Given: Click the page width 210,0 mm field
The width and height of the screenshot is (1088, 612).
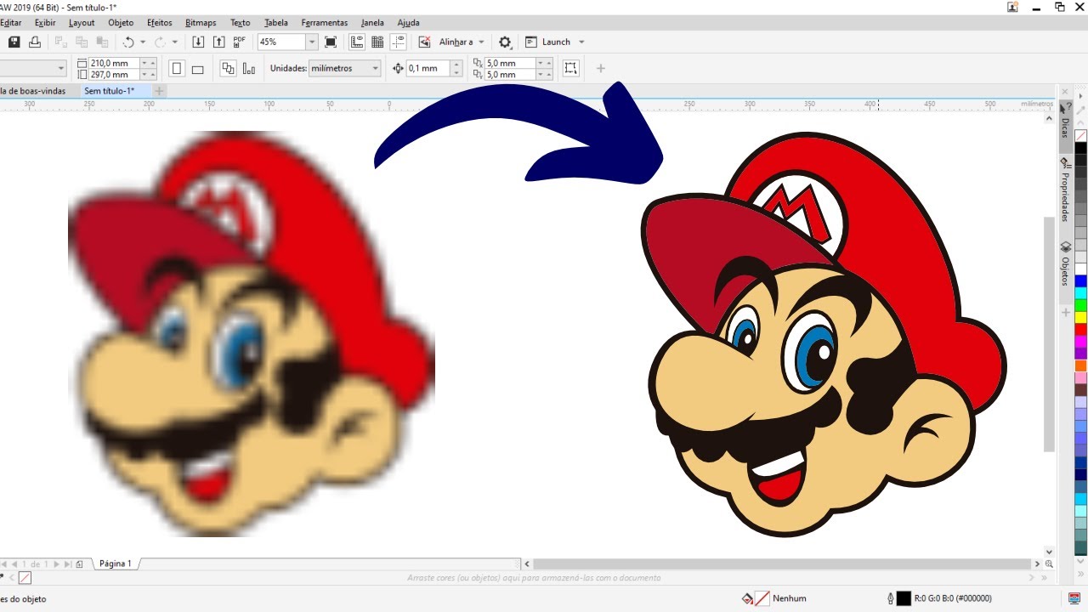Looking at the screenshot, I should (113, 63).
